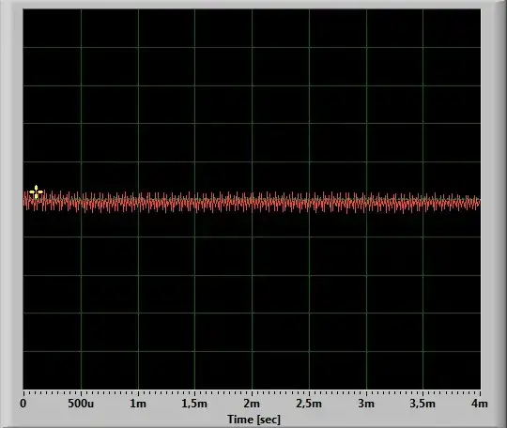Click red waveform where it crosses 2m gridline

pos(252,203)
